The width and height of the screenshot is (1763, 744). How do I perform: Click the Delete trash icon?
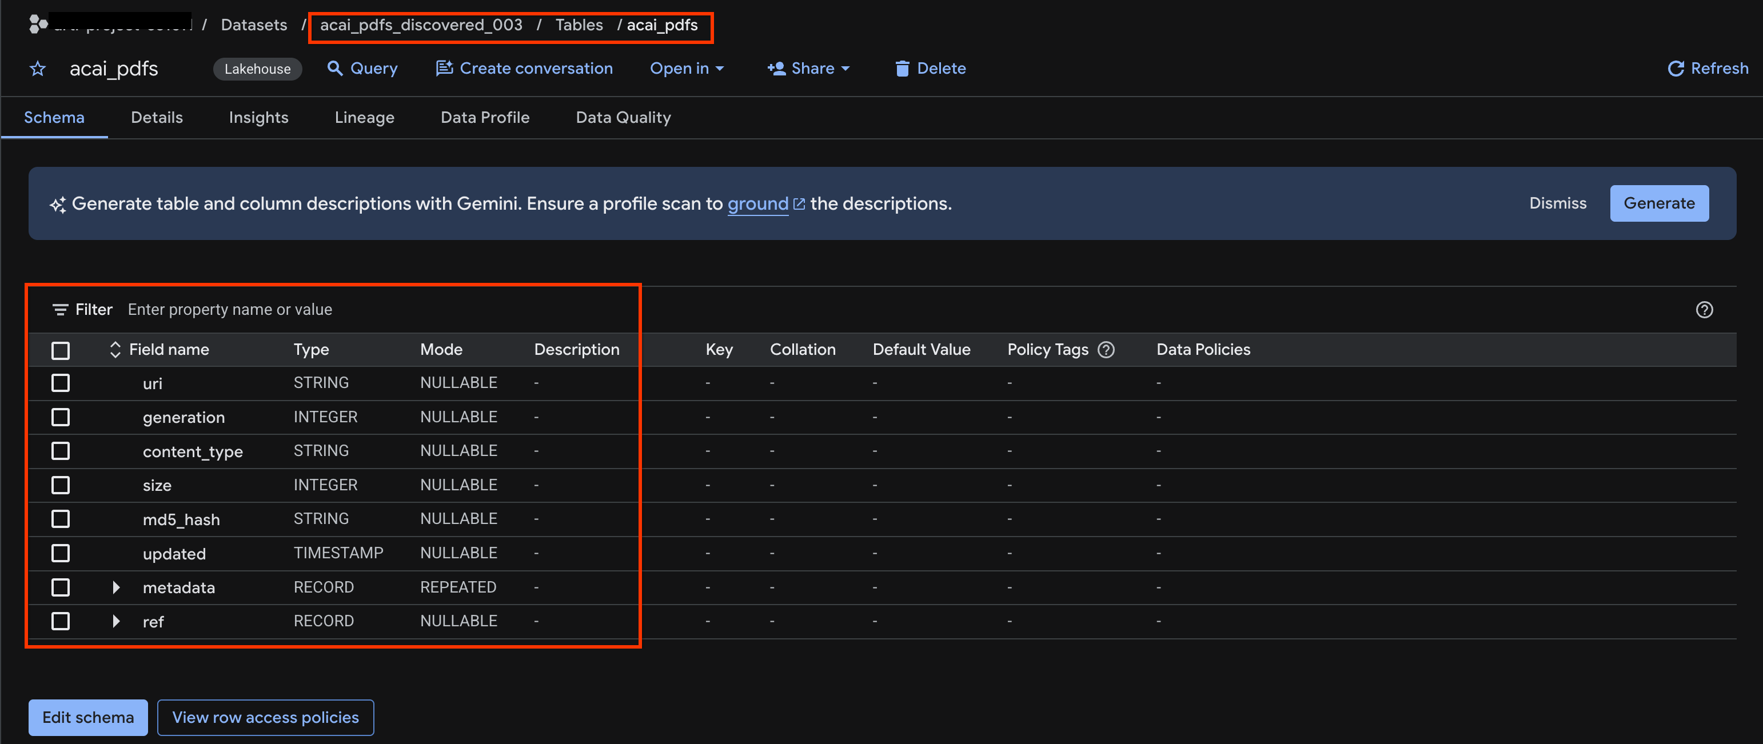point(902,69)
